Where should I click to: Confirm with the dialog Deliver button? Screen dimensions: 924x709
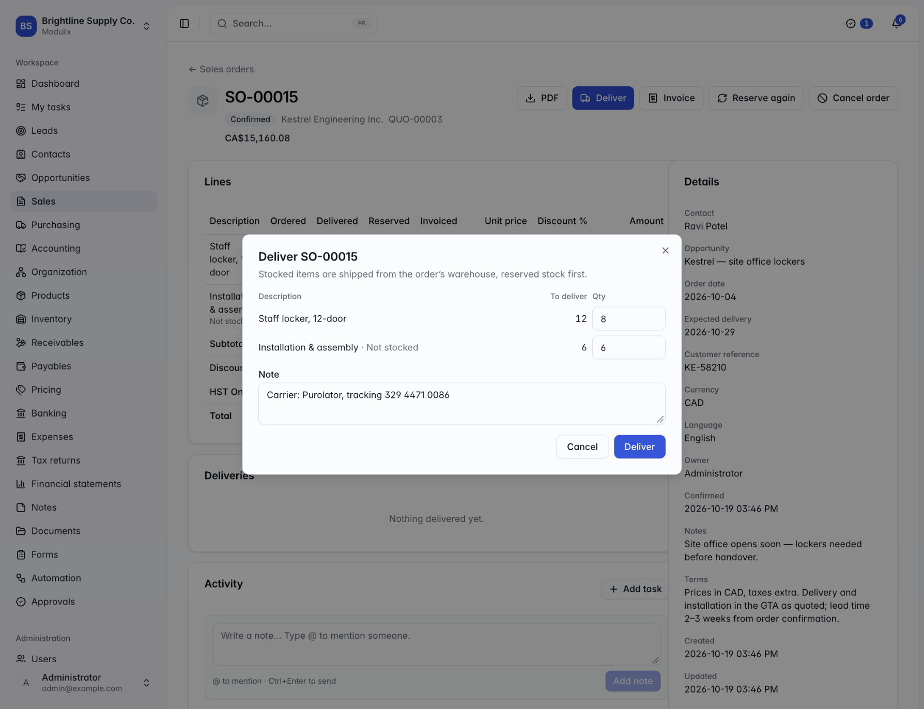[x=639, y=447]
